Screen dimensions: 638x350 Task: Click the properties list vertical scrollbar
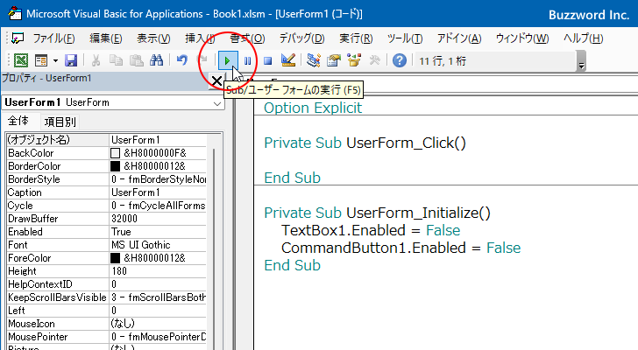coord(214,243)
